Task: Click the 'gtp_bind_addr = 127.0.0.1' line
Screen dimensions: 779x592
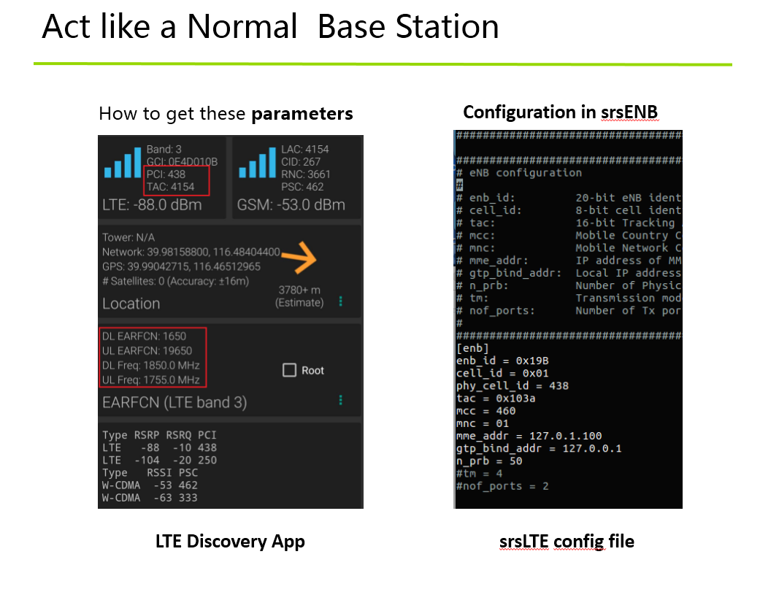Action: click(x=539, y=448)
